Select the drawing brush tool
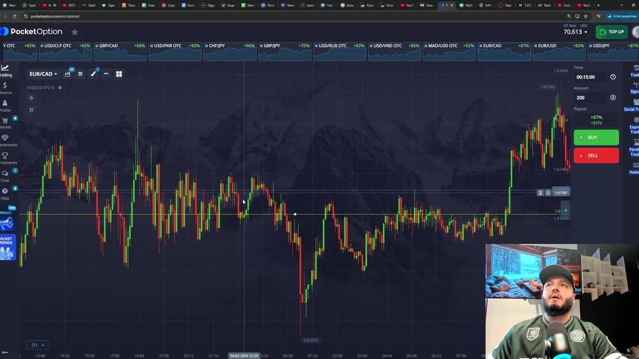The width and height of the screenshot is (639, 359). tap(93, 74)
